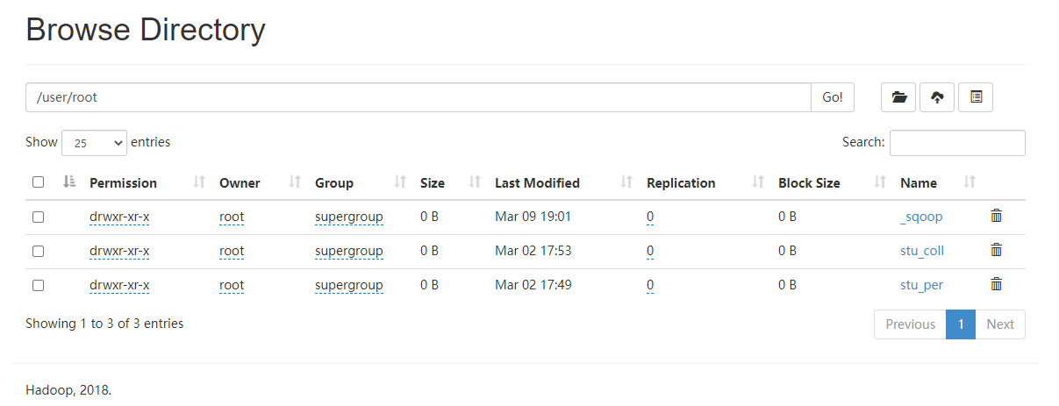
Task: Focus the Search input field
Action: point(957,143)
